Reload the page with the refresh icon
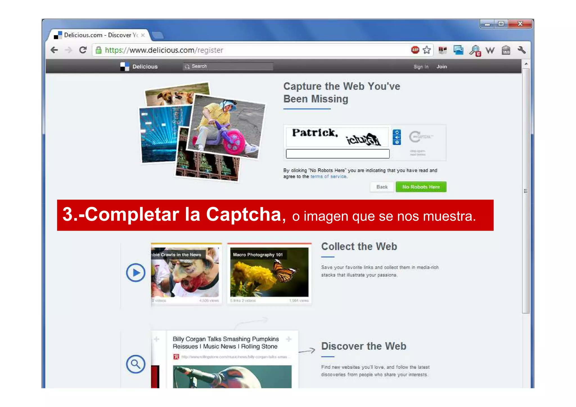Image resolution: width=576 pixels, height=407 pixels. 83,50
